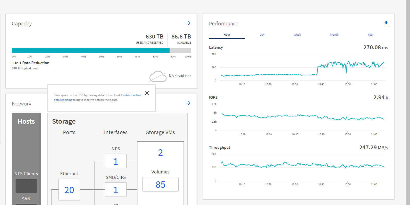
Task: Close the cloud tier tooltip popup
Action: point(147,93)
